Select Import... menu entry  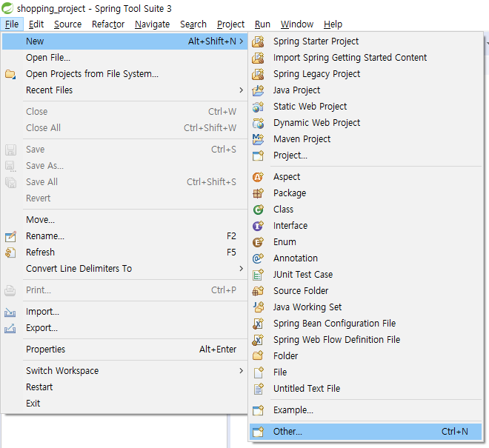(x=124, y=312)
